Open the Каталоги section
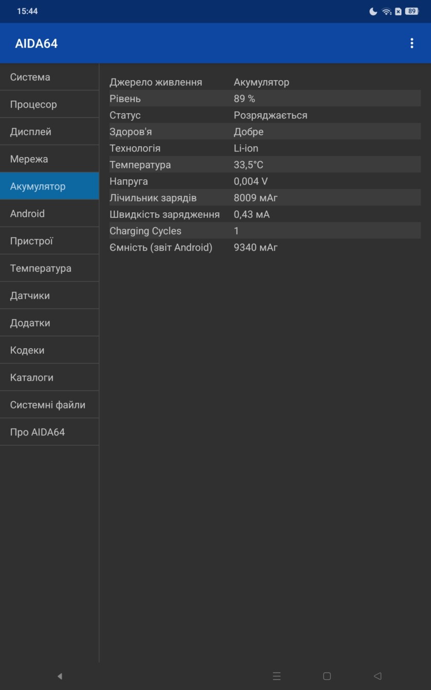 [50, 378]
